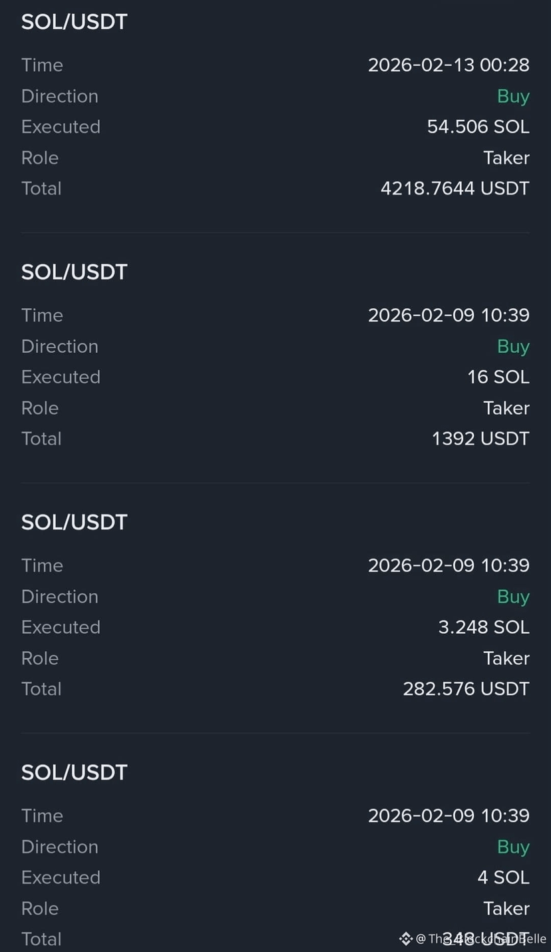Tap the Buy direction in second trade

point(513,347)
